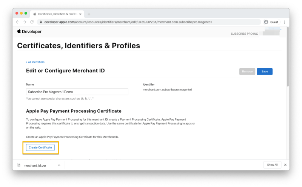Click the macOS yellow minimize button
This screenshot has width=302, height=187.
pyautogui.click(x=21, y=13)
